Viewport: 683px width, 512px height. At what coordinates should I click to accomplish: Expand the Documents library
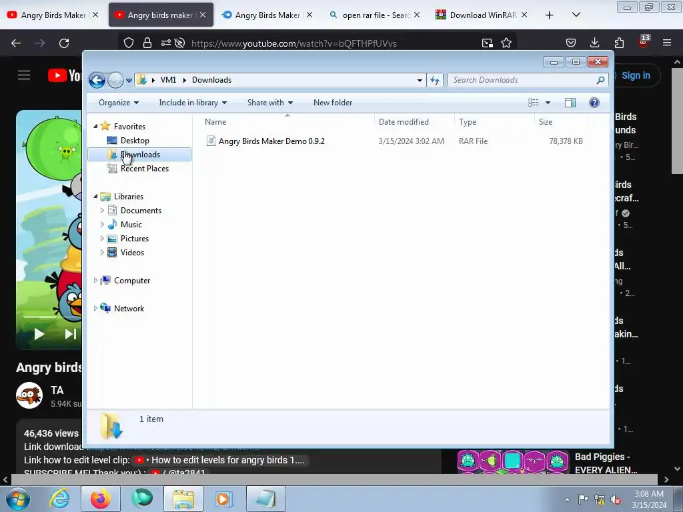click(x=102, y=211)
